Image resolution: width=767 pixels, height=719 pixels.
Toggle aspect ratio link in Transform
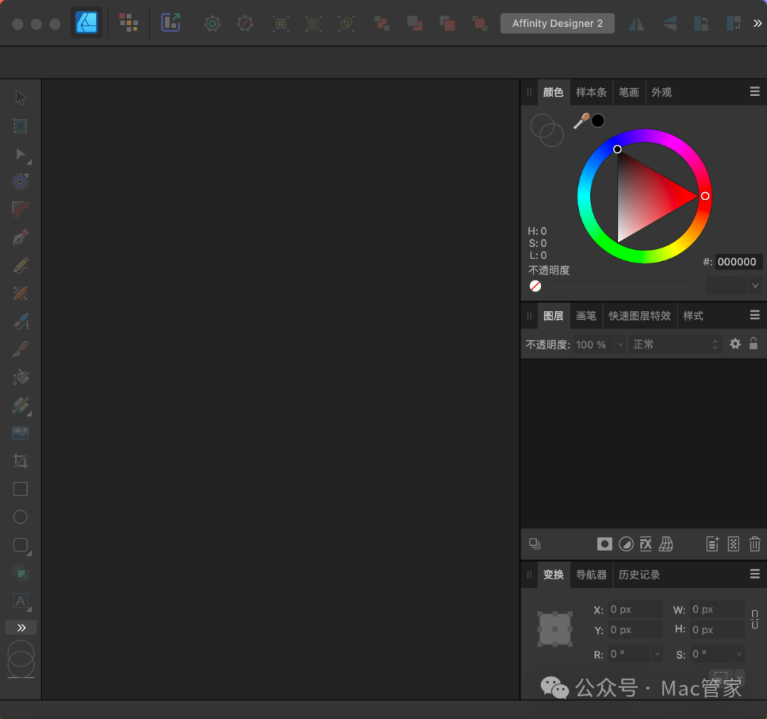pyautogui.click(x=755, y=620)
